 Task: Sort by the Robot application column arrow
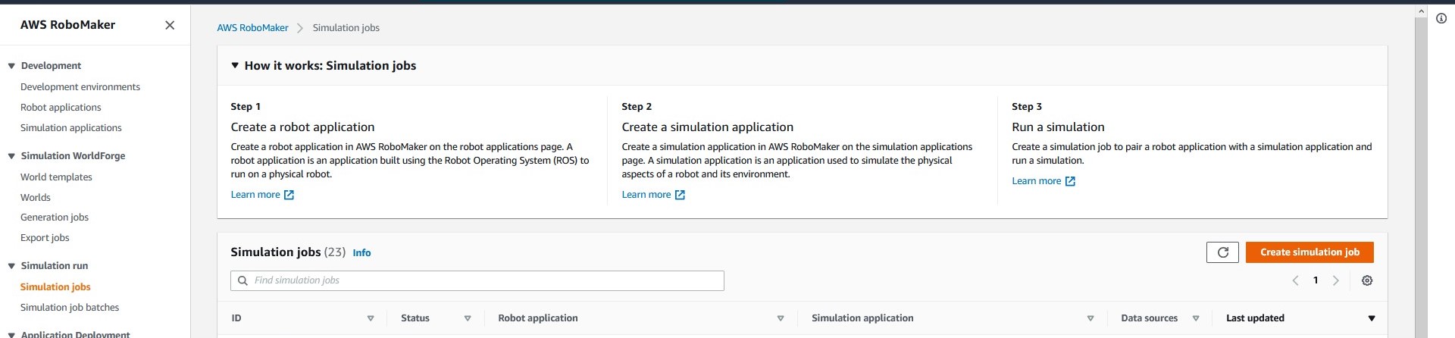[781, 318]
